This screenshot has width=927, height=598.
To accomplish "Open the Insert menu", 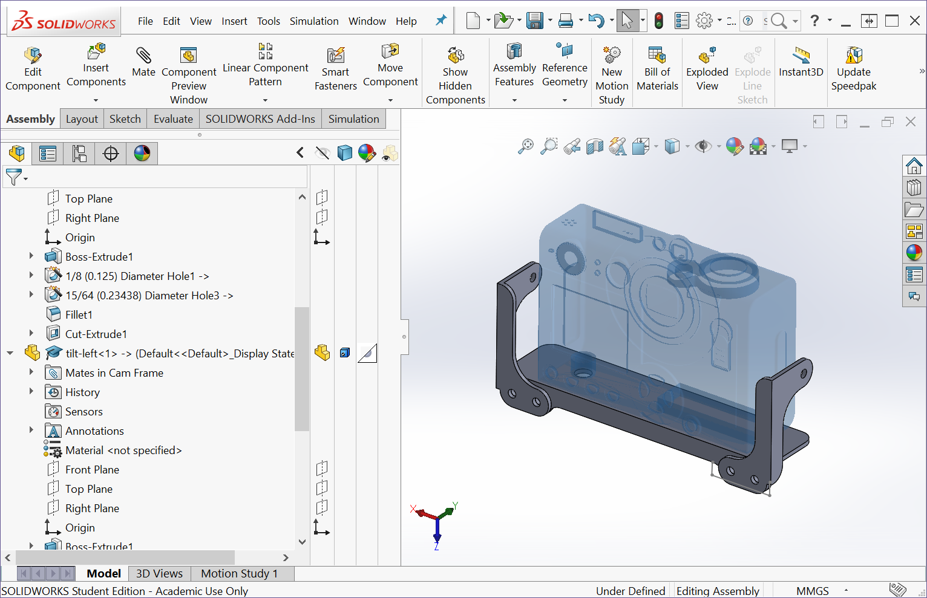I will [x=234, y=21].
